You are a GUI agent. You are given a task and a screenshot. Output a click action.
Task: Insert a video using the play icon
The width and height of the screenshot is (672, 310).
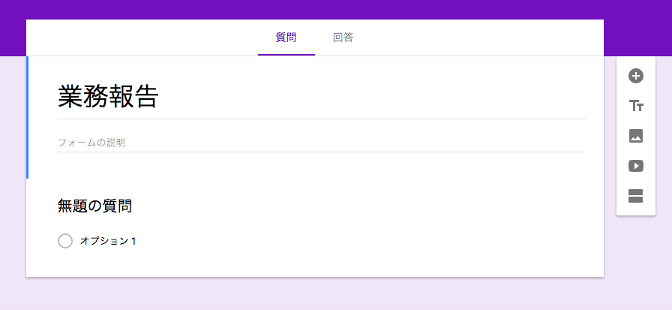635,166
